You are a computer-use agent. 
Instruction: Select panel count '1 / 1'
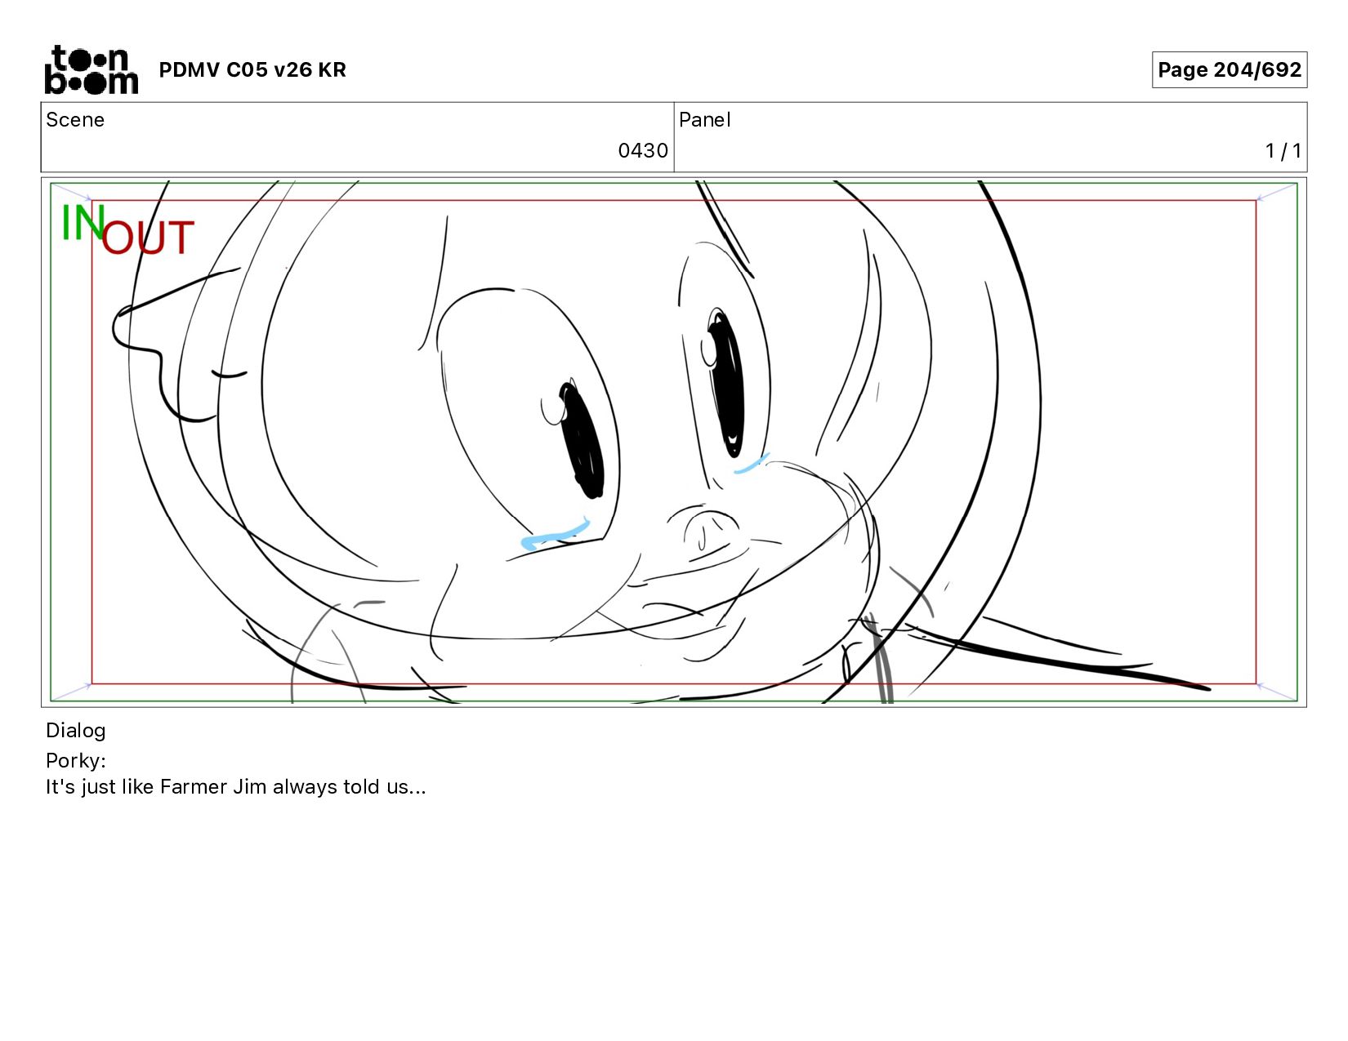point(1283,151)
